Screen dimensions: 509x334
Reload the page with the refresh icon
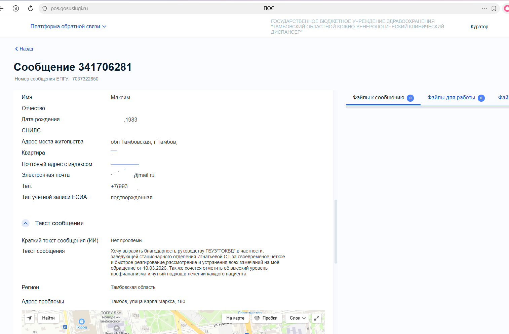(31, 8)
